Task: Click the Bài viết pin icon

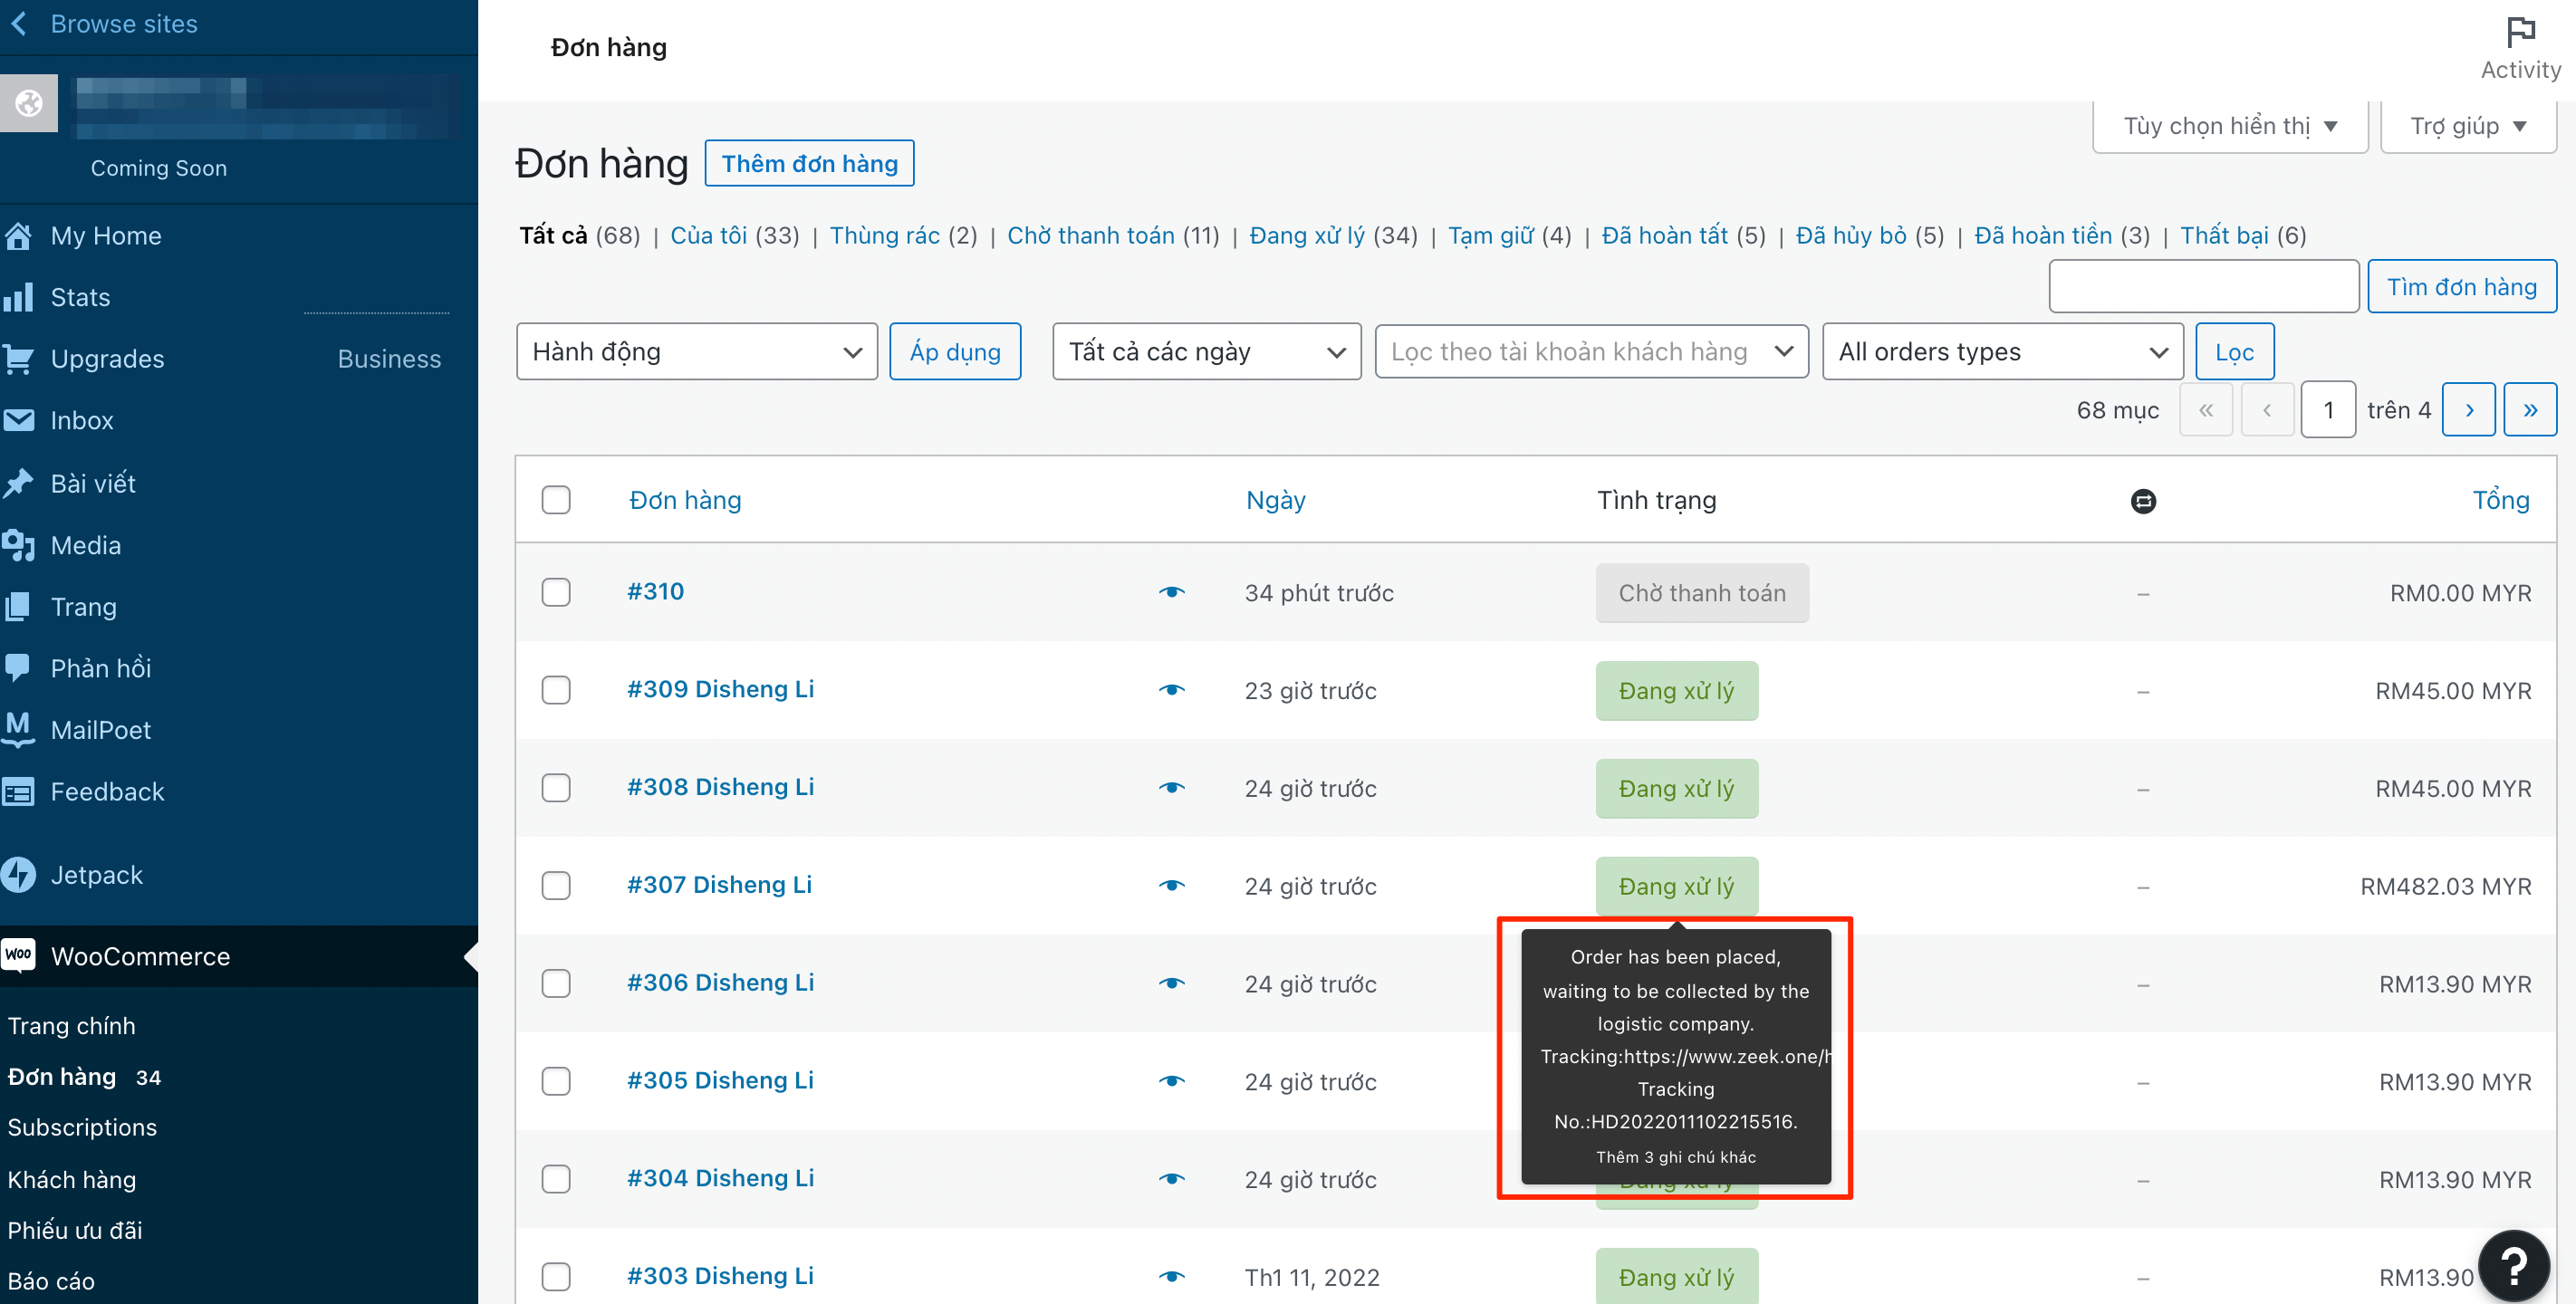Action: pyautogui.click(x=18, y=483)
